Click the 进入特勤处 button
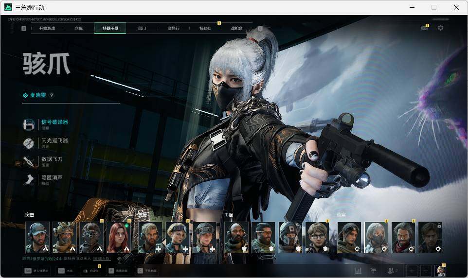The width and height of the screenshot is (468, 278). click(x=36, y=270)
